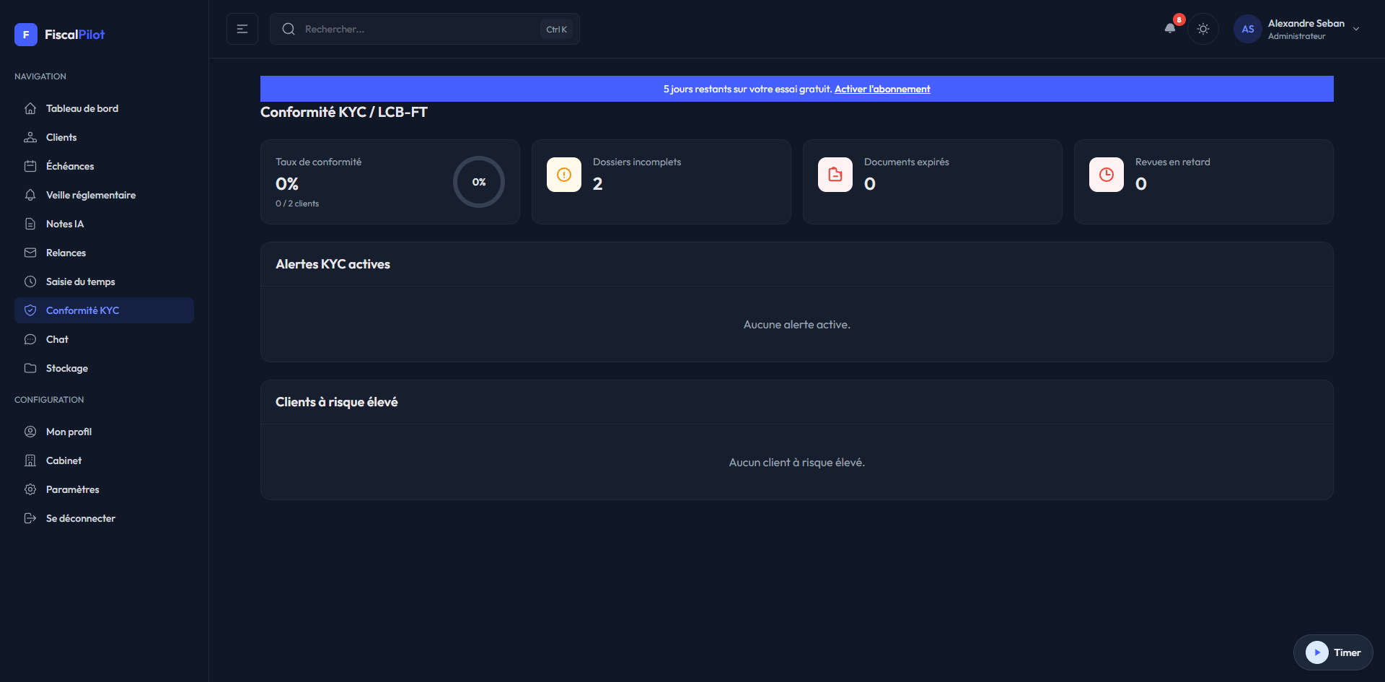This screenshot has width=1385, height=682.
Task: Collapse the sidebar with hamburger button
Action: (242, 29)
